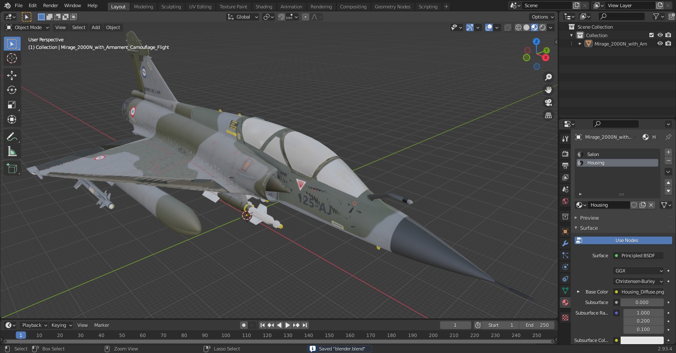676x353 pixels.
Task: Open Object Data properties tab
Action: point(565,291)
